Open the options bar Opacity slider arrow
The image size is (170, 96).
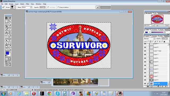point(45,7)
